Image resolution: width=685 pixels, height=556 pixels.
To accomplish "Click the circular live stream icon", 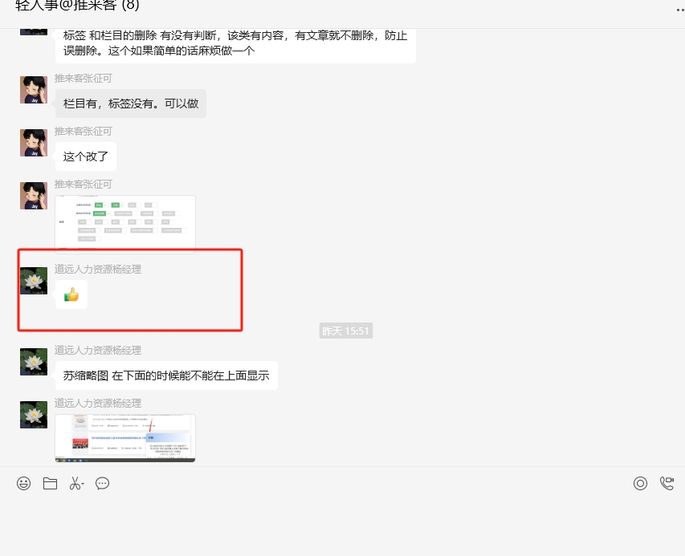I will click(x=640, y=483).
